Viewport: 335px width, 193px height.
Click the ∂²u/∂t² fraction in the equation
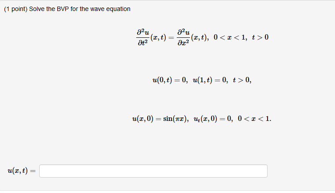point(143,37)
